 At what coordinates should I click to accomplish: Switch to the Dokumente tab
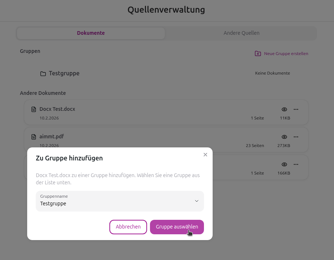(x=91, y=33)
